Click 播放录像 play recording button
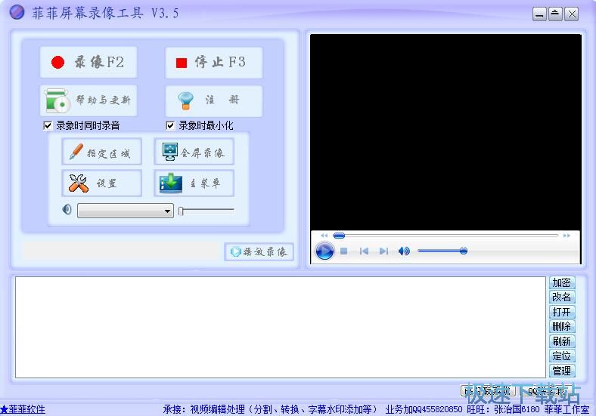 pos(259,251)
